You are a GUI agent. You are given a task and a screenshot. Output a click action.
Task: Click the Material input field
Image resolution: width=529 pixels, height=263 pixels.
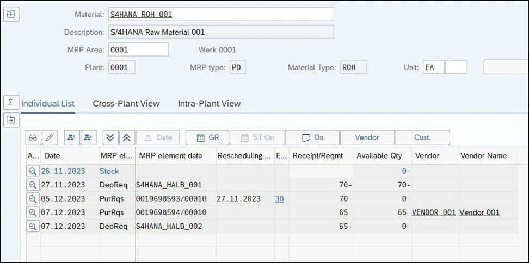(221, 15)
